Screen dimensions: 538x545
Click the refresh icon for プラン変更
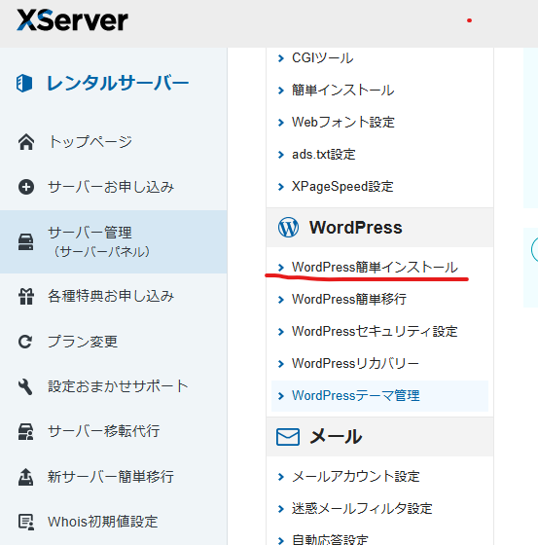click(x=25, y=342)
